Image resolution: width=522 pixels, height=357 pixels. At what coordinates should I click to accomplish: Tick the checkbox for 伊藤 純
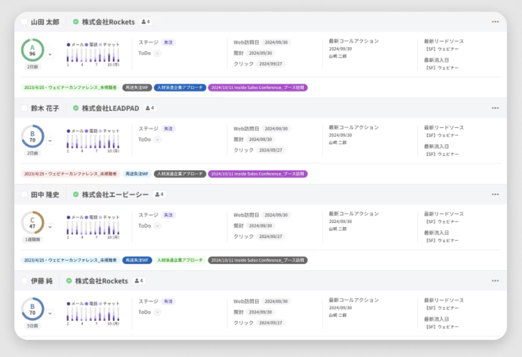(x=24, y=281)
